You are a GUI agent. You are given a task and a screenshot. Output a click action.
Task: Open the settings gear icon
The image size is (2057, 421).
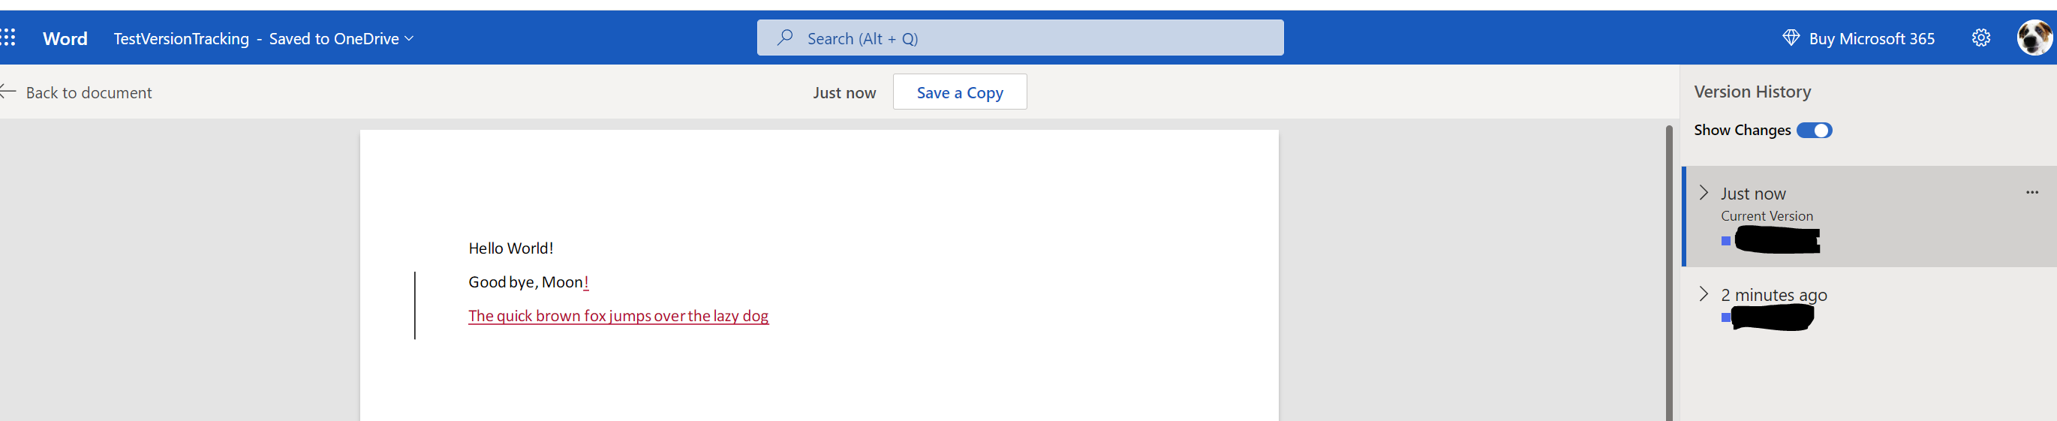(1980, 38)
